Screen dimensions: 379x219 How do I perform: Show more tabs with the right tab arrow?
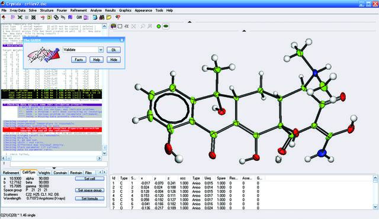click(104, 172)
